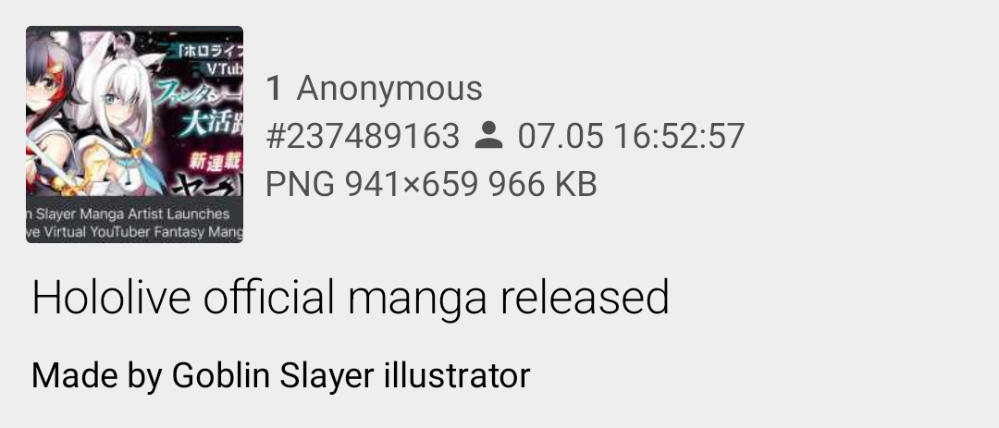Select post number #237489163
Screen dimensions: 999x428
click(x=363, y=136)
